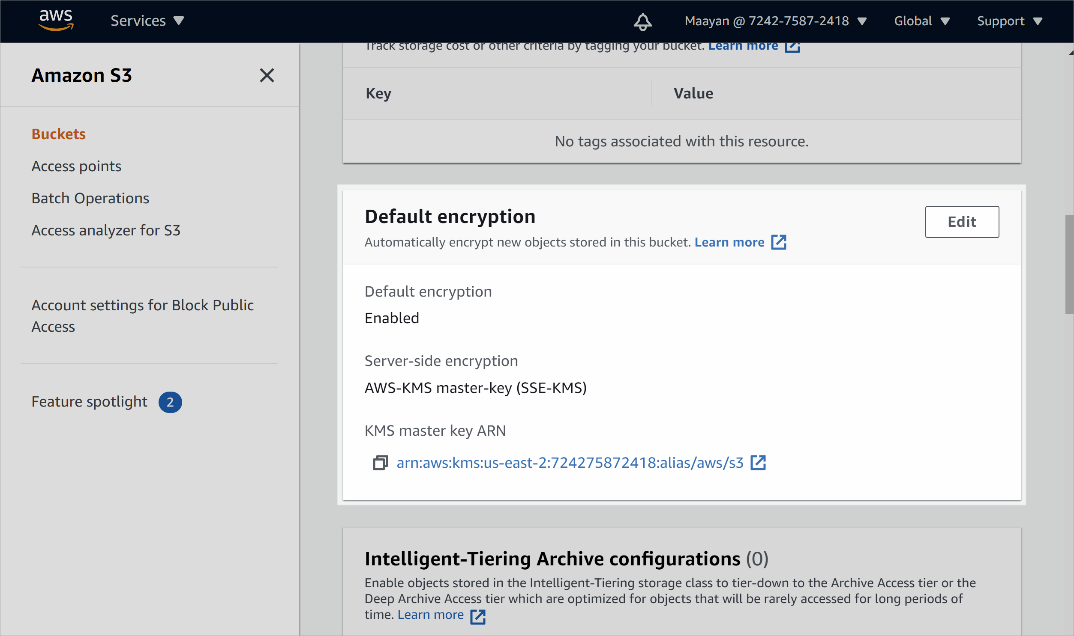Click the Feature spotlight badge icon
1074x636 pixels.
pos(169,401)
